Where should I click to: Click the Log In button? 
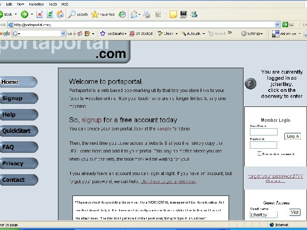[293, 136]
